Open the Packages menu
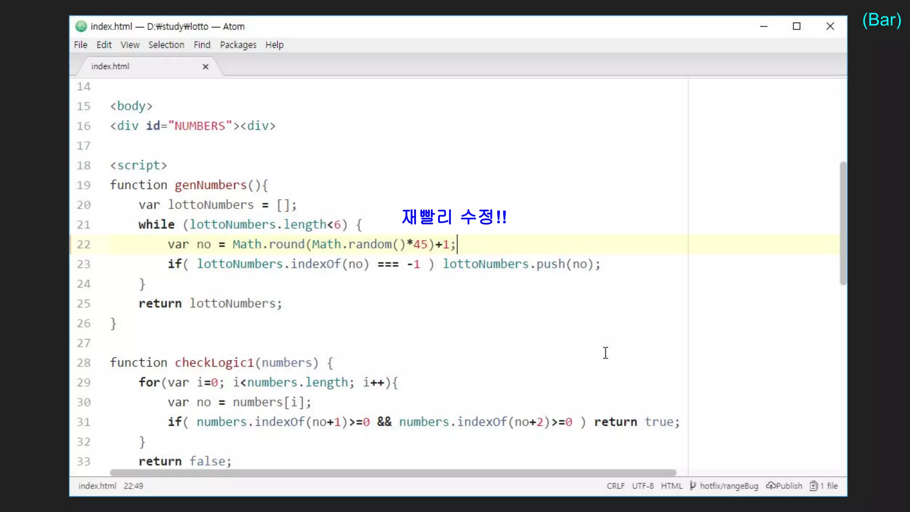The image size is (910, 512). pyautogui.click(x=238, y=45)
